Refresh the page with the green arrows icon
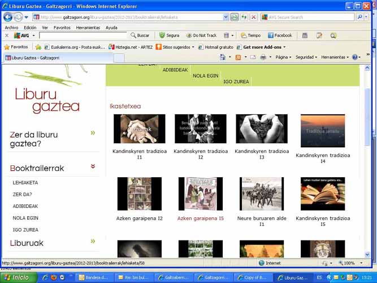This screenshot has height=283, width=377. [244, 17]
